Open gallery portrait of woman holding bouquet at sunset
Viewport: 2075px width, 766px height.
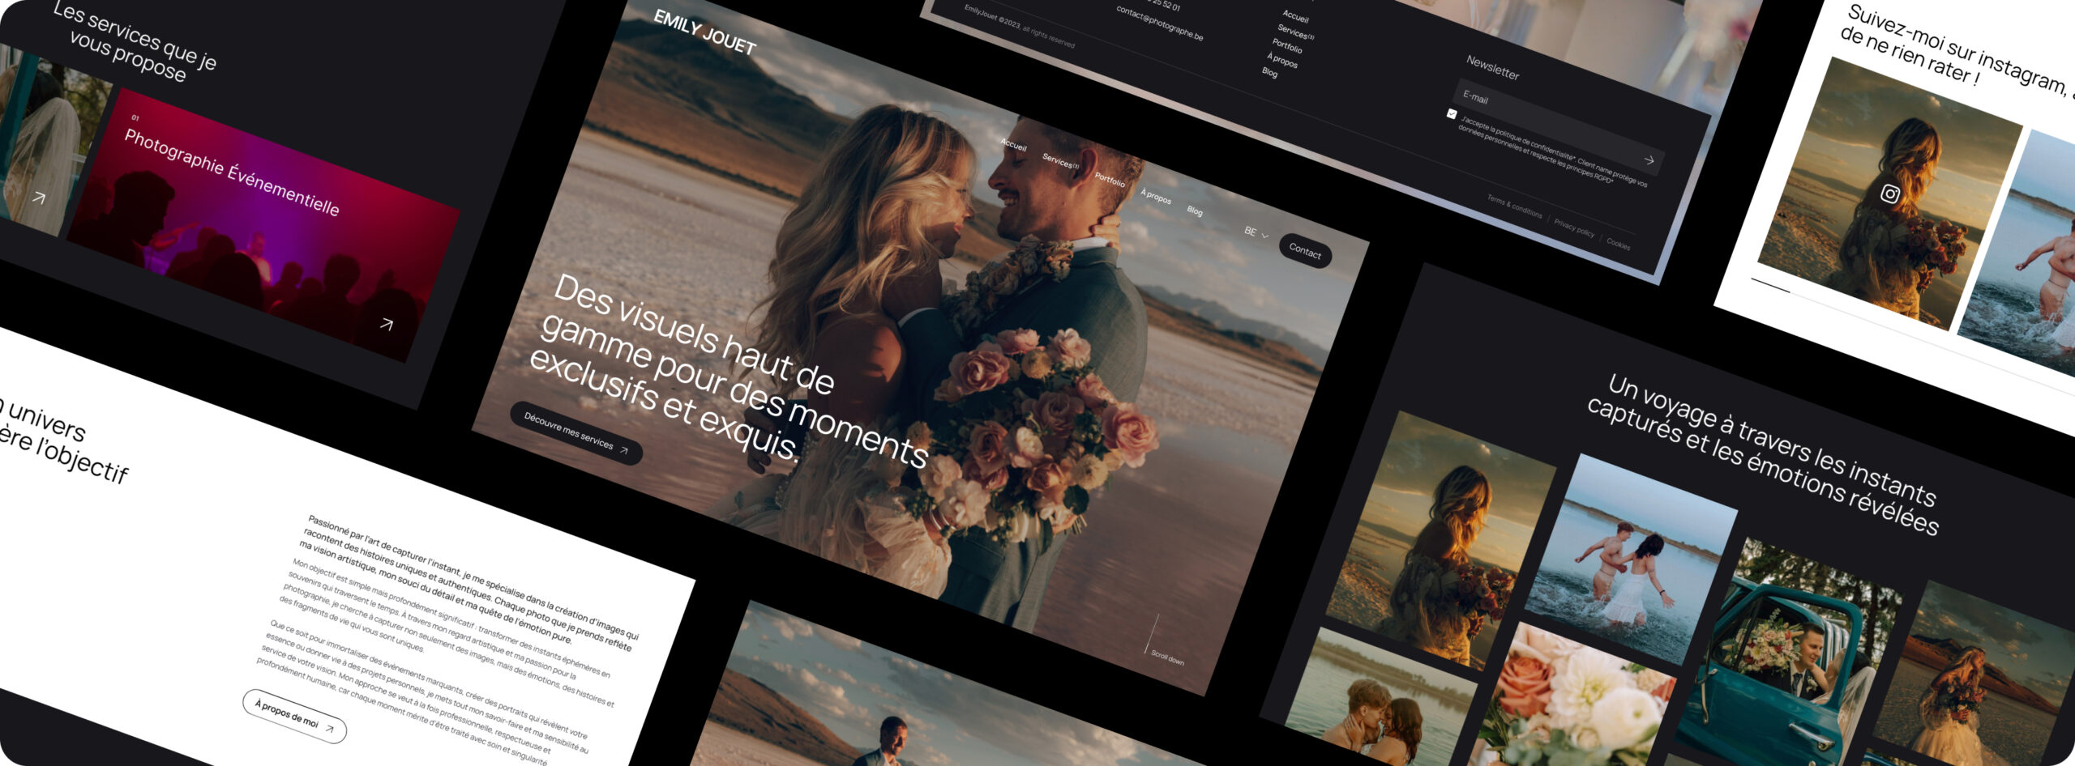coord(1440,540)
